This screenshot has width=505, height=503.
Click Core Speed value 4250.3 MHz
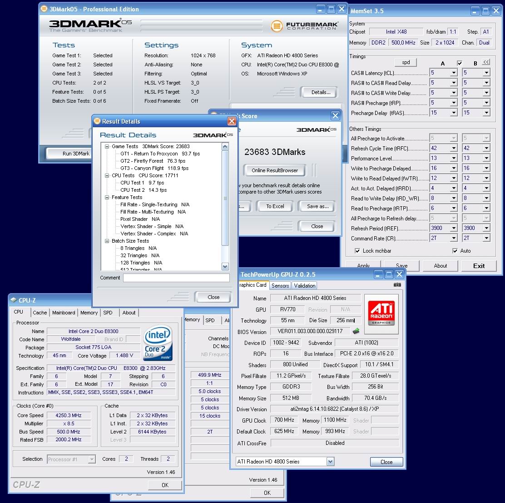(x=68, y=415)
